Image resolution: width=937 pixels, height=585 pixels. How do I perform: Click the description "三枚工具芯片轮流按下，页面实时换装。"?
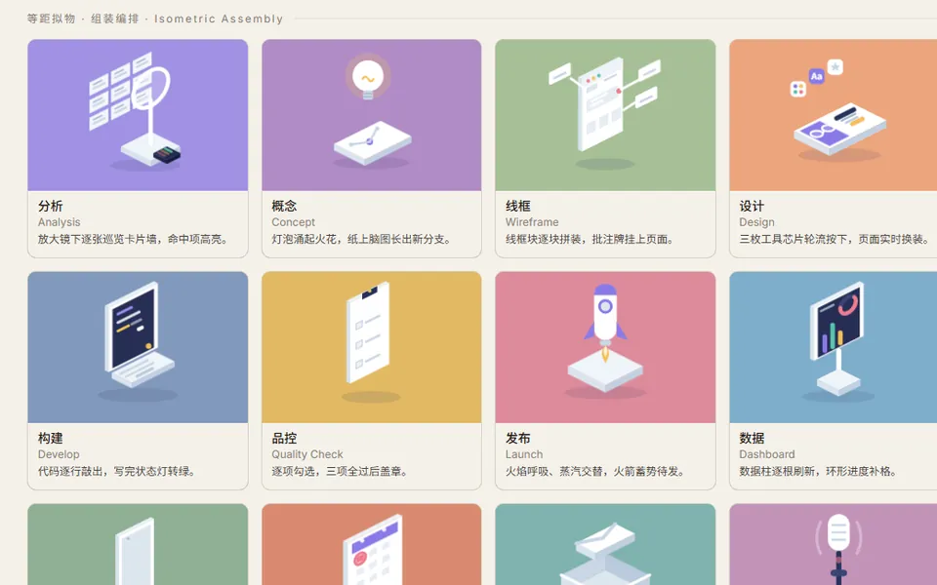[x=836, y=239]
